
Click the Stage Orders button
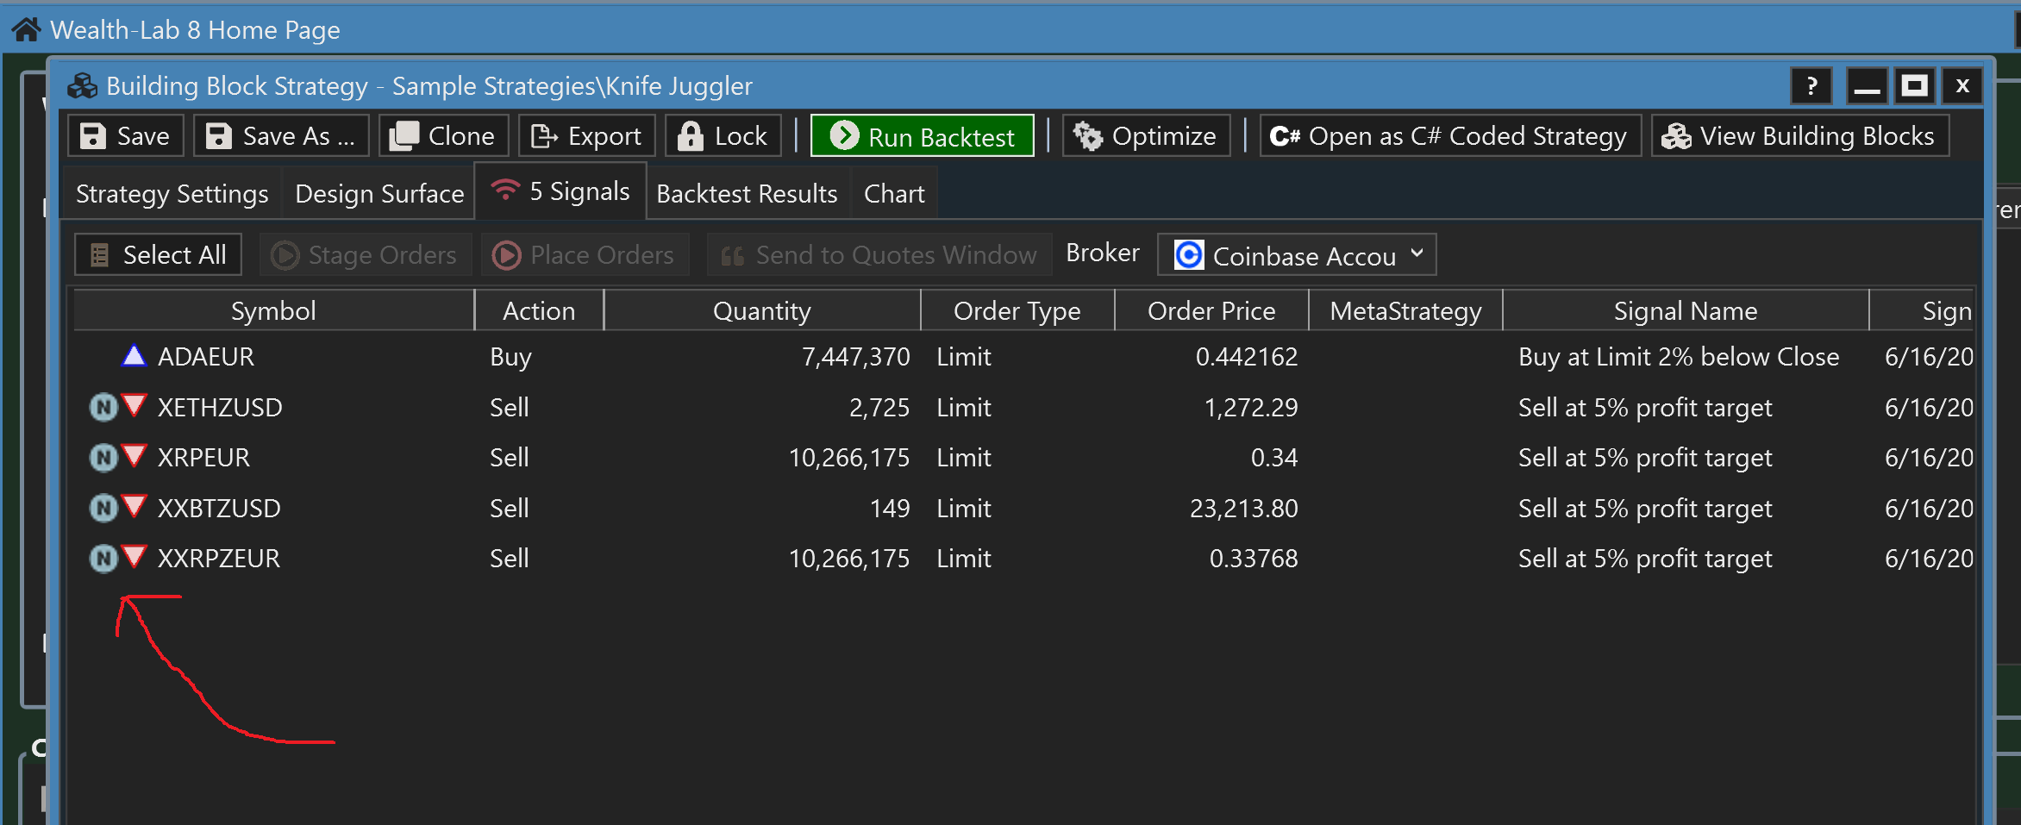tap(366, 254)
